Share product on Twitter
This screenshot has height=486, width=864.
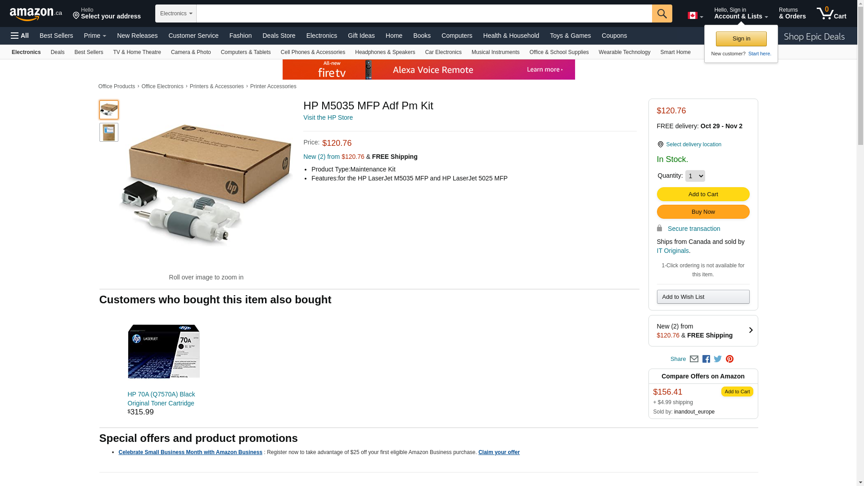718,359
